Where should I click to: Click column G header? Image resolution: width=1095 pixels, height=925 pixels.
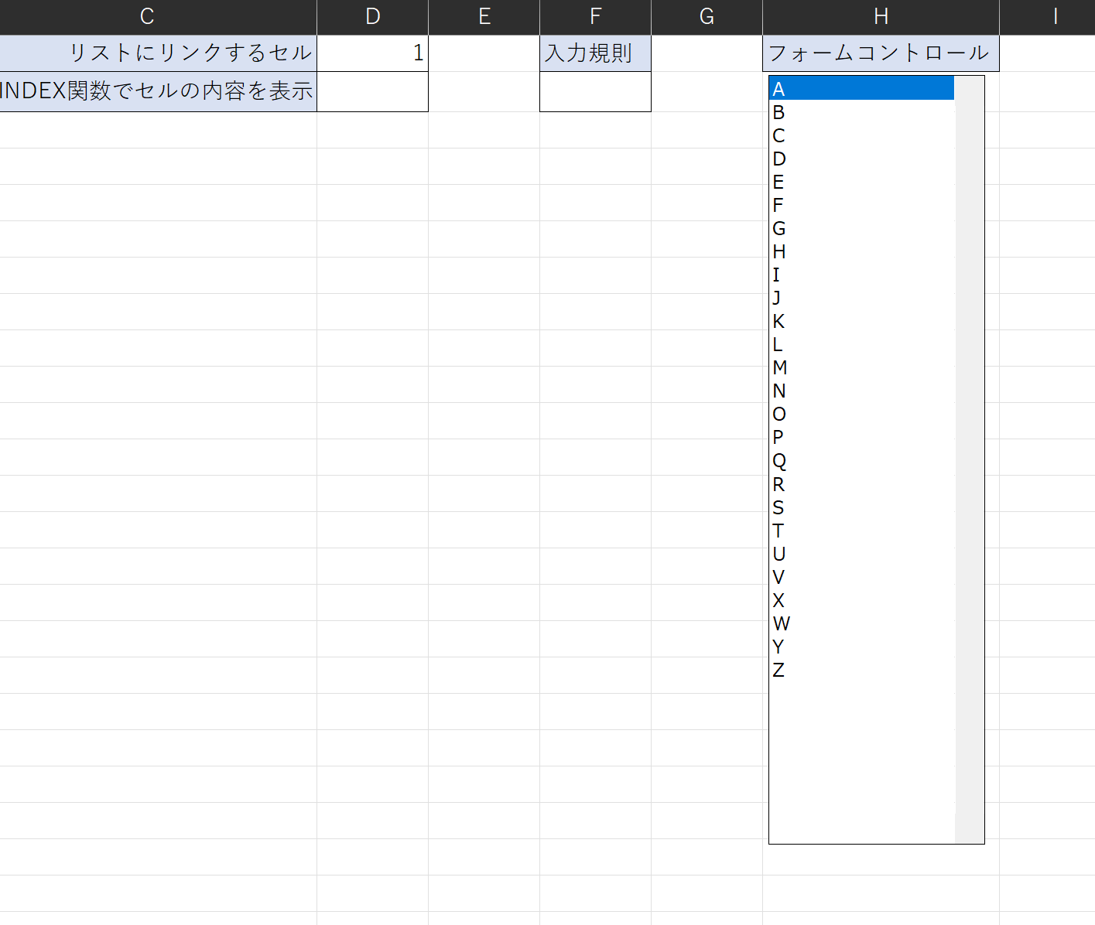(707, 17)
